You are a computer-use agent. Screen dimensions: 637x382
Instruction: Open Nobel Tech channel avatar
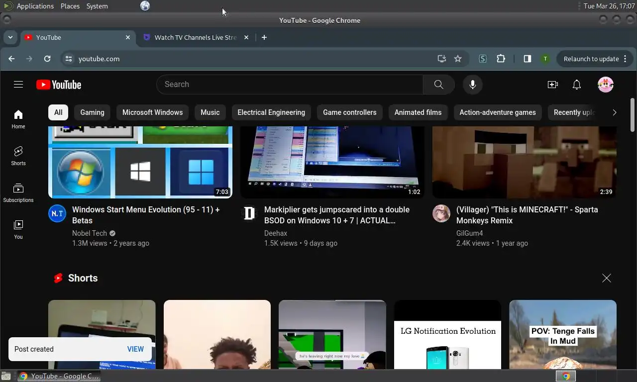[x=57, y=213]
